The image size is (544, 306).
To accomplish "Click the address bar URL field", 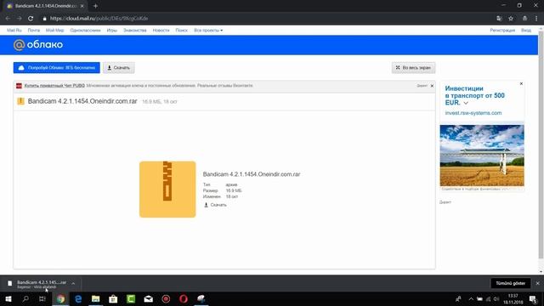I will tap(263, 19).
